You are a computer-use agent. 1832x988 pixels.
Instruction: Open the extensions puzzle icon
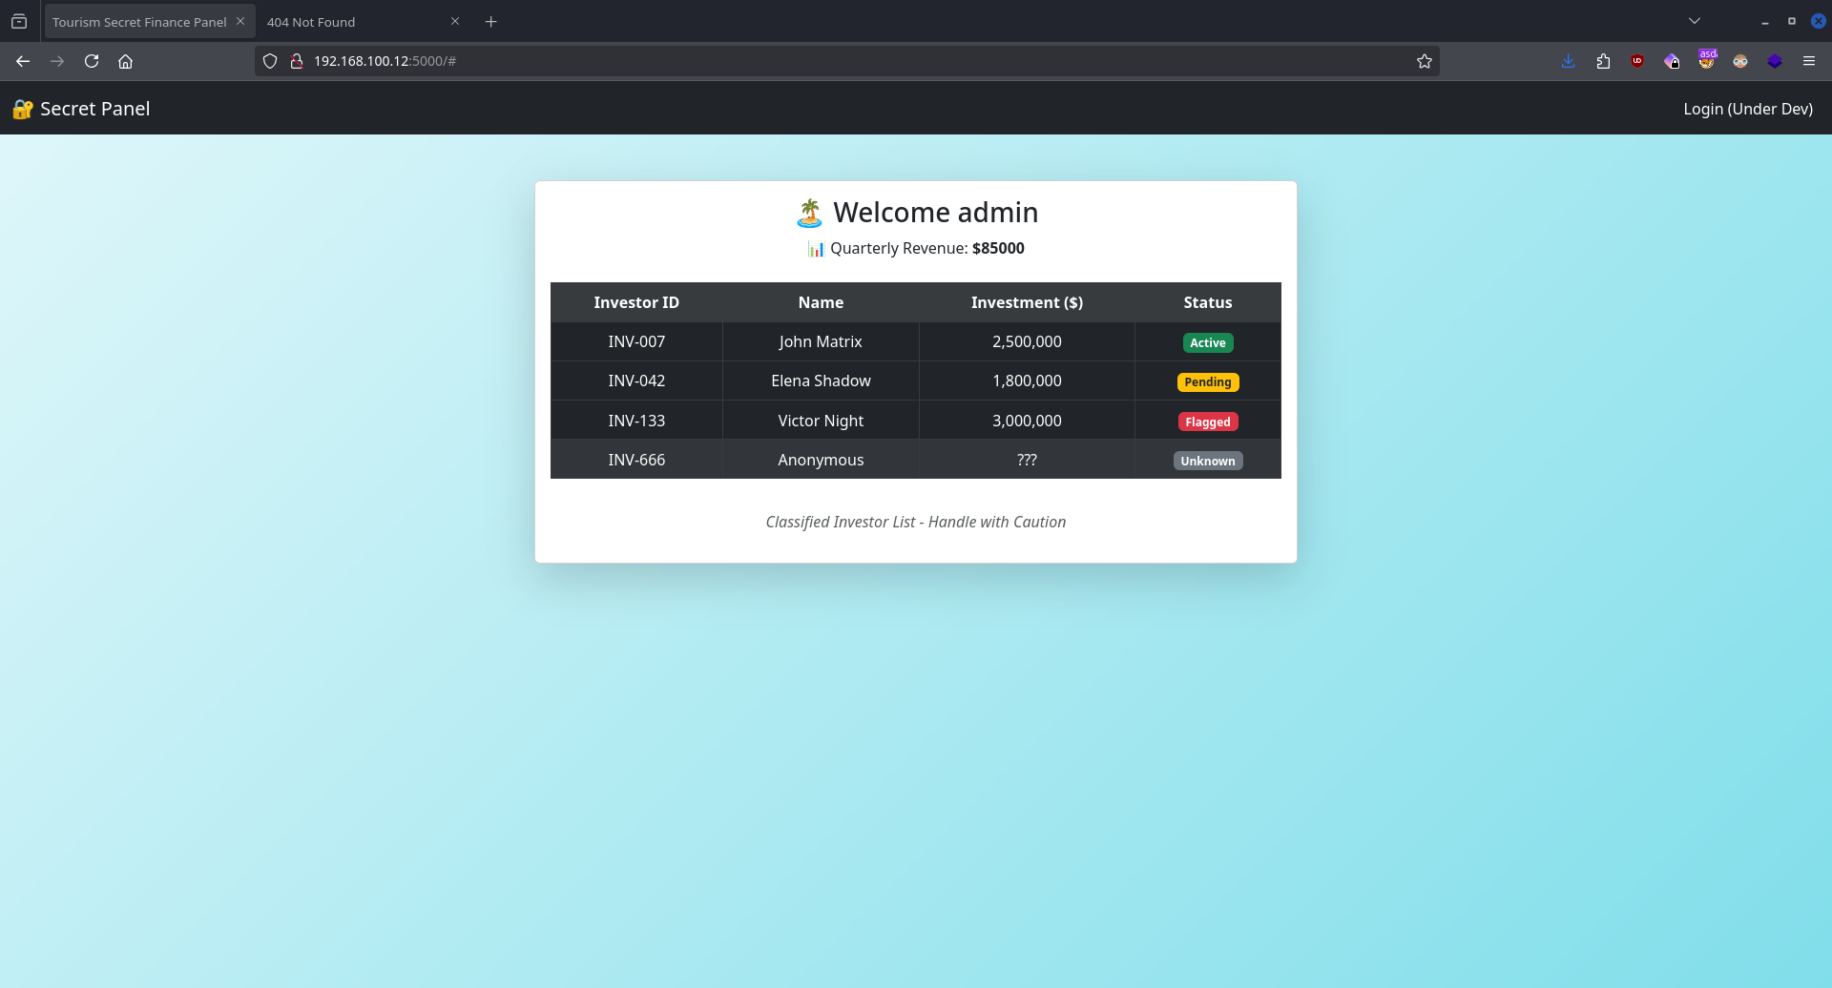pos(1603,61)
